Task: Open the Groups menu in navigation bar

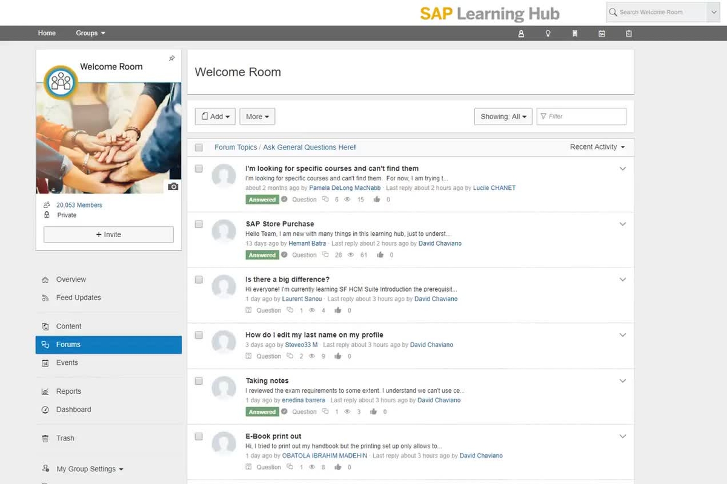Action: (x=90, y=33)
